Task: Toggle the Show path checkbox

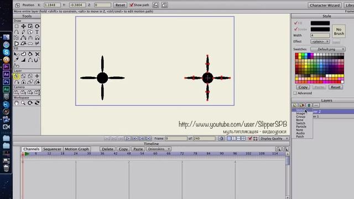Action: pyautogui.click(x=132, y=5)
